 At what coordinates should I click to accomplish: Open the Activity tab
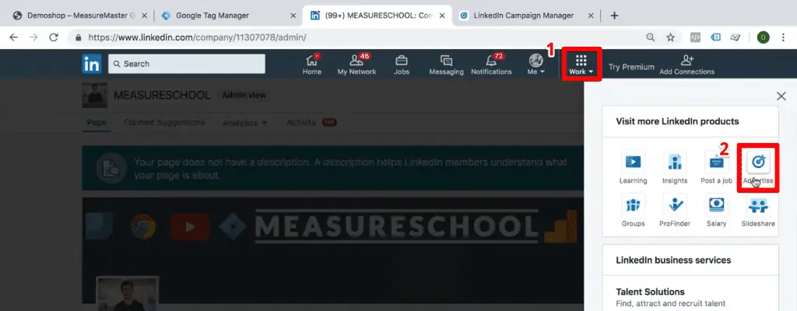[x=311, y=123]
